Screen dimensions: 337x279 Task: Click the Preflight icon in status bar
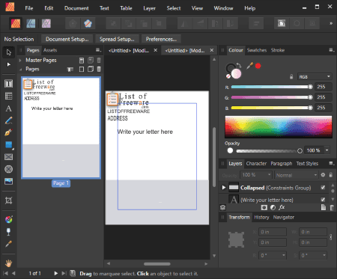coord(73,273)
